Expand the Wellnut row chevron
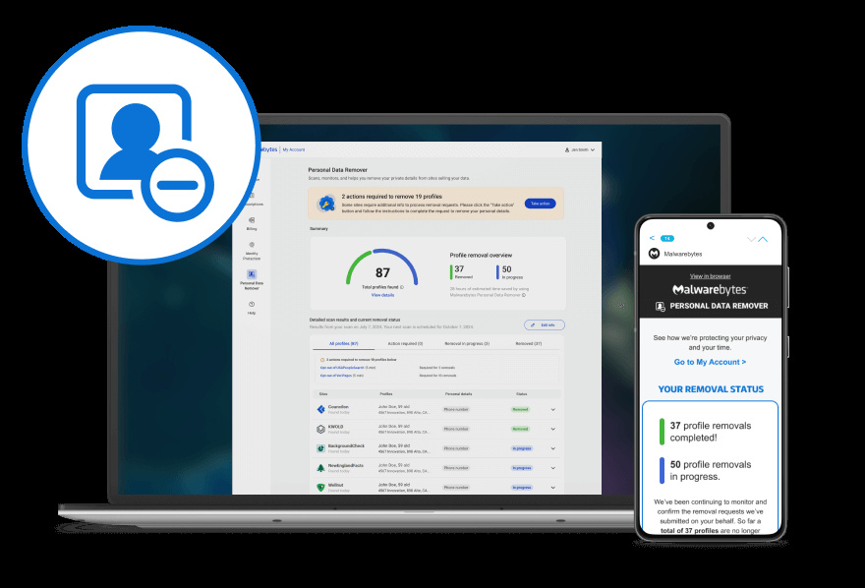This screenshot has width=865, height=588. (552, 488)
